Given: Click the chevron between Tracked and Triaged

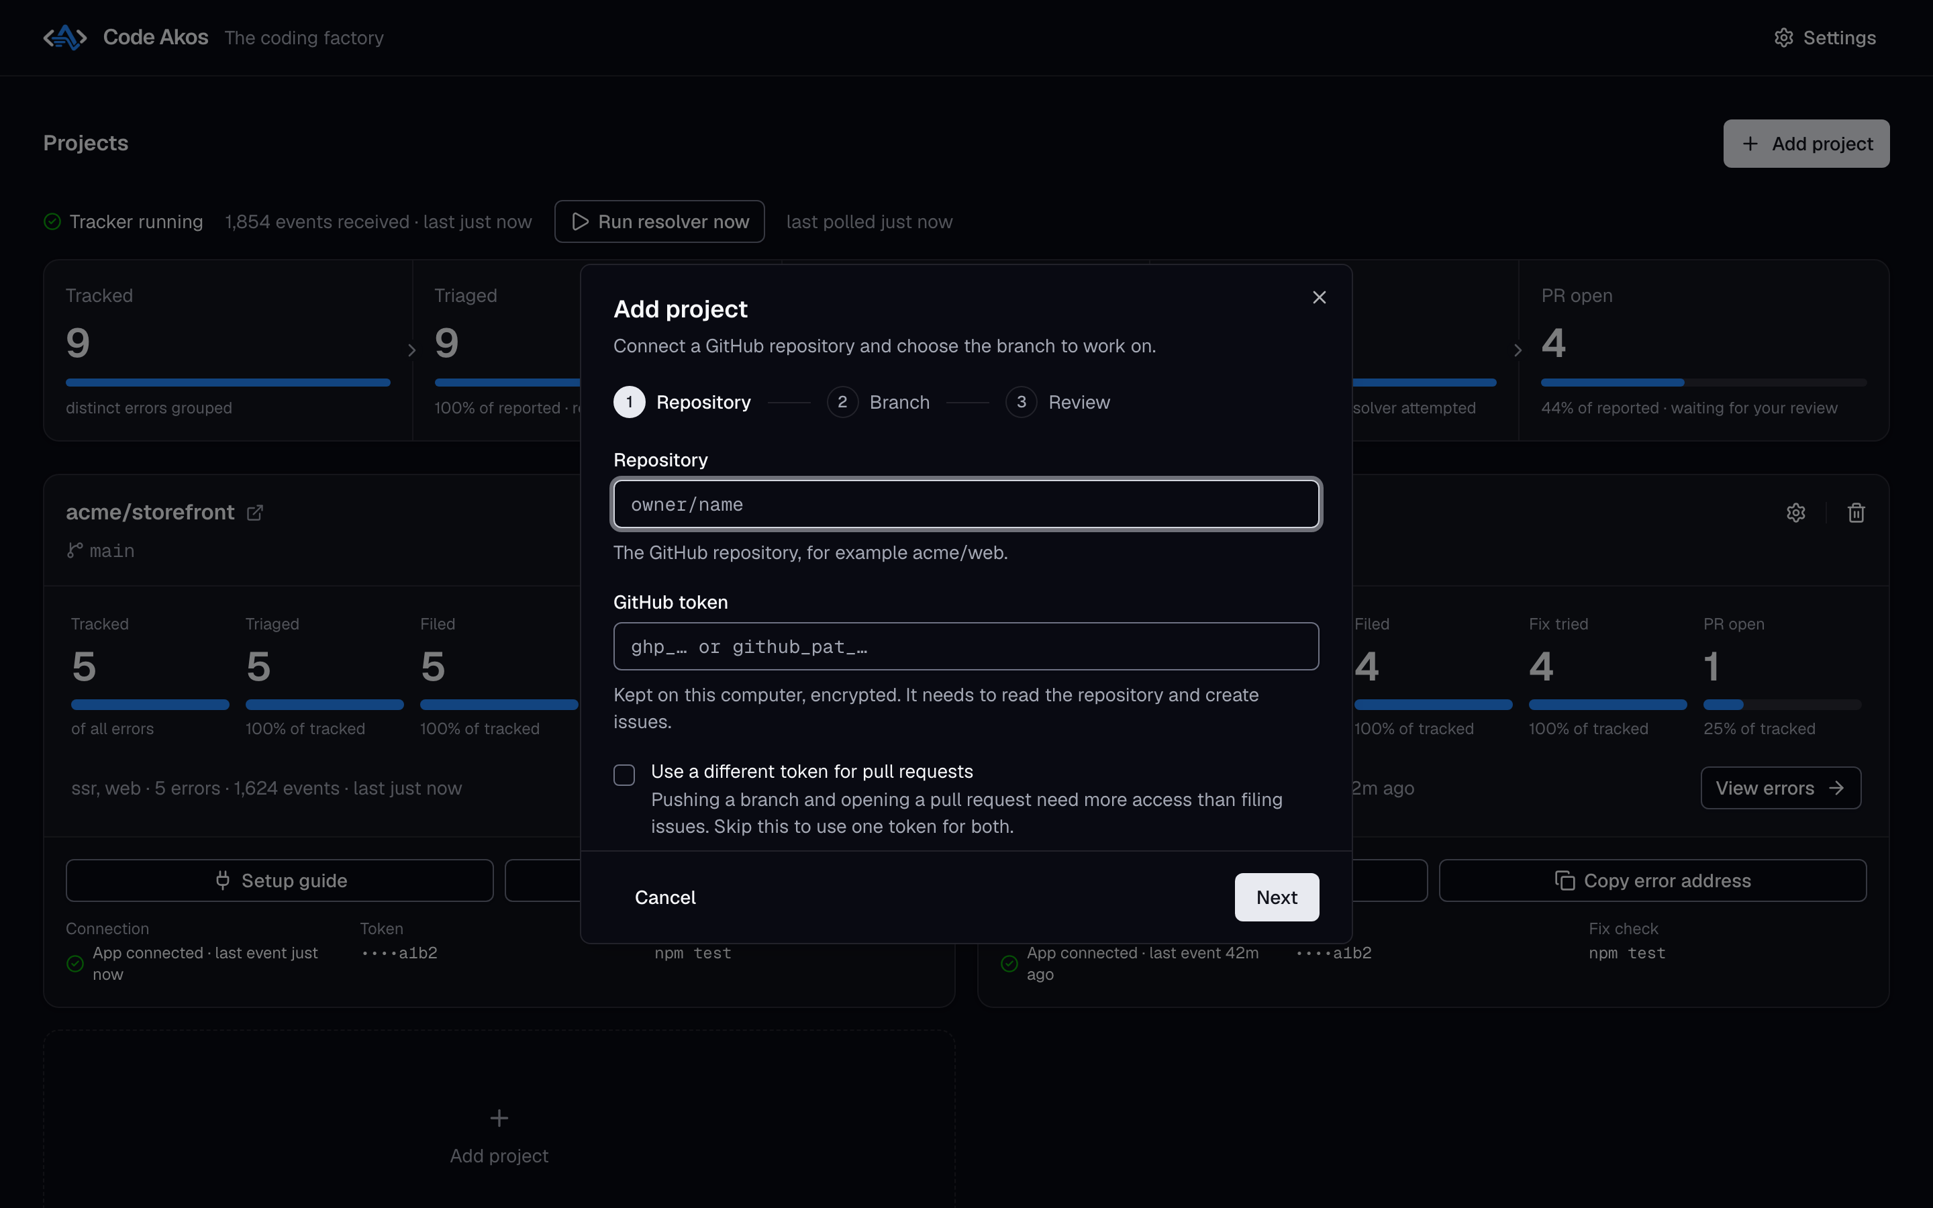Looking at the screenshot, I should tap(412, 350).
